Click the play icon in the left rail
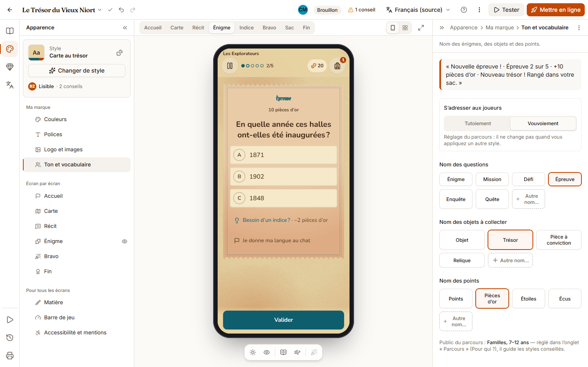The width and height of the screenshot is (588, 367). point(10,320)
